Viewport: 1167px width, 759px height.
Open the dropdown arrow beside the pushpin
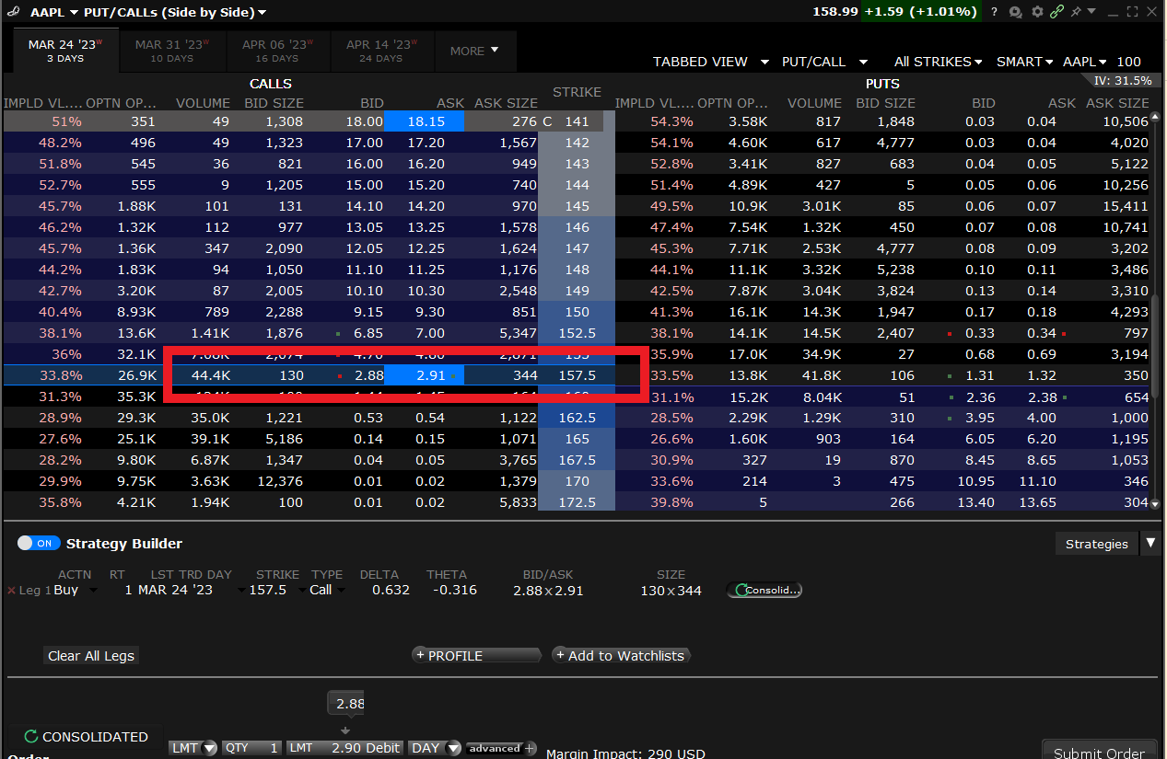1091,12
